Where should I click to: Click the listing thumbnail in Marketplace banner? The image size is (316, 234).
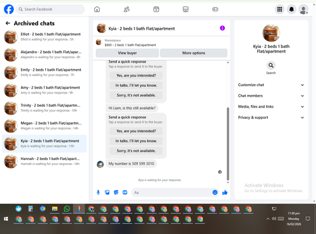[99, 42]
